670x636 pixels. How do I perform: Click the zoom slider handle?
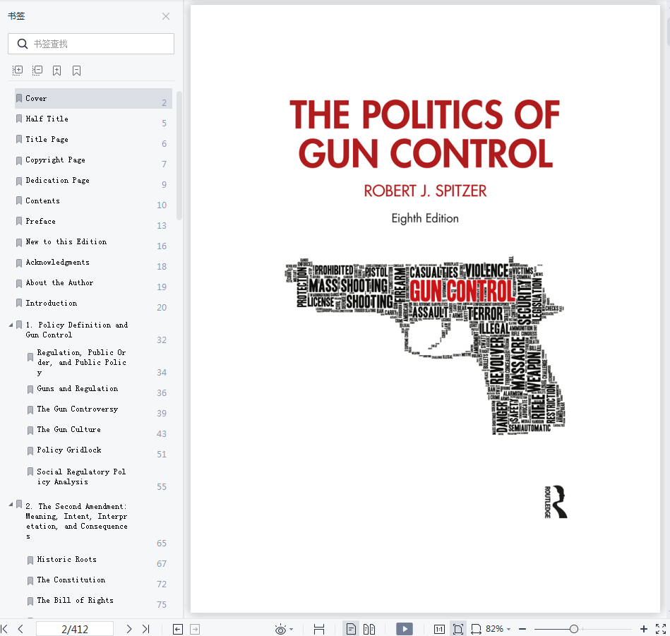[574, 629]
